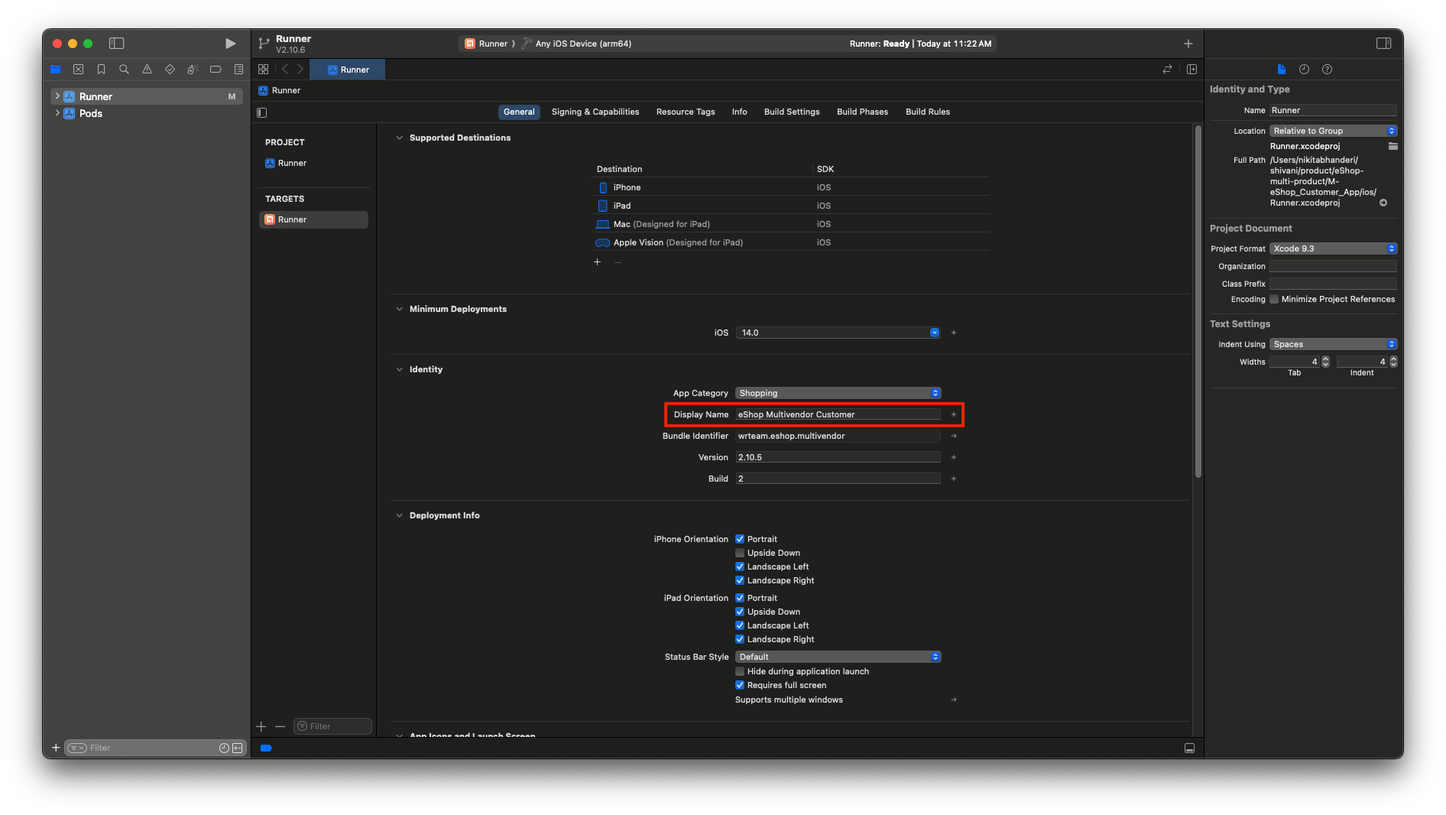Toggle the debug area icon

(1189, 748)
